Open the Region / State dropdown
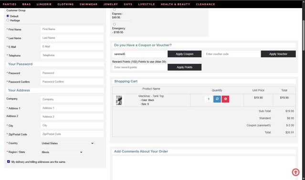Screen dimensions: 305x180 (62, 152)
